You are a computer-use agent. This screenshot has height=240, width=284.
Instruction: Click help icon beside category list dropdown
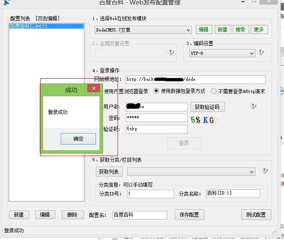[x=265, y=171]
